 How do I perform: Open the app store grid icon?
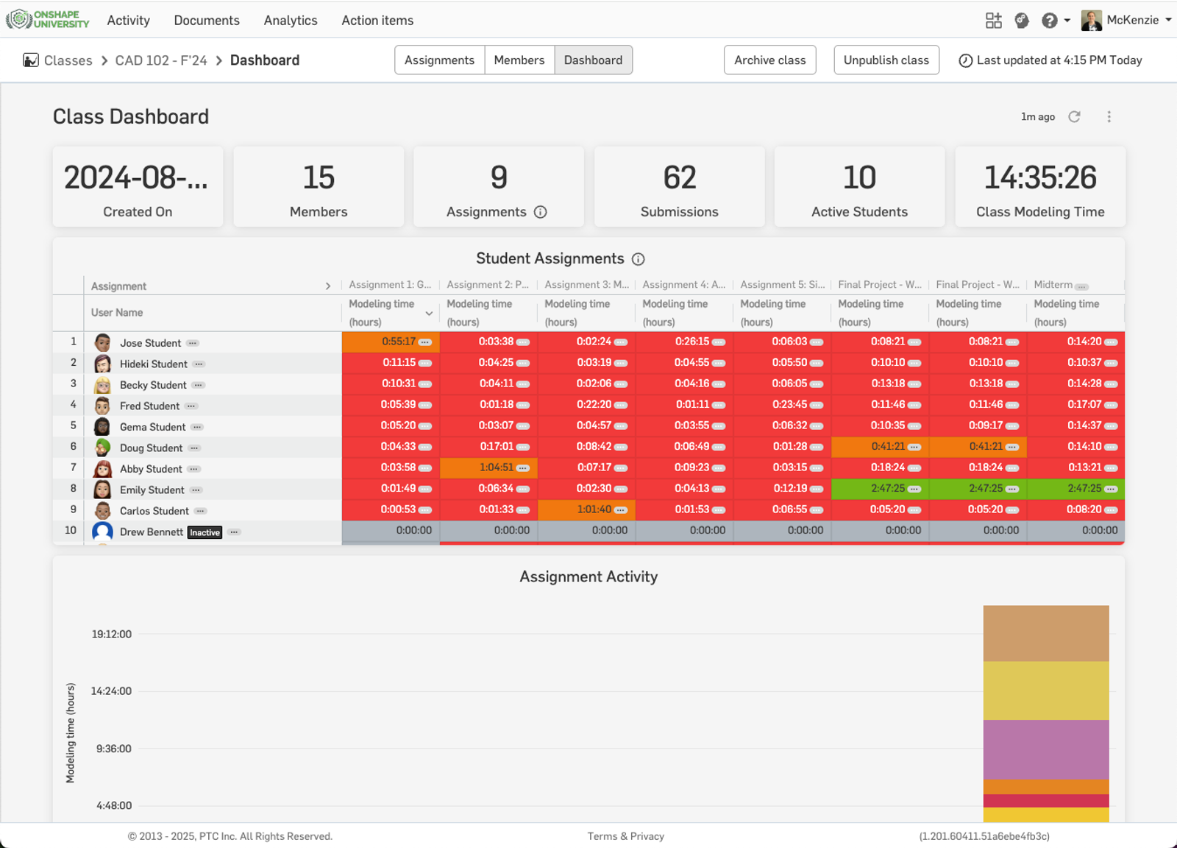(993, 21)
